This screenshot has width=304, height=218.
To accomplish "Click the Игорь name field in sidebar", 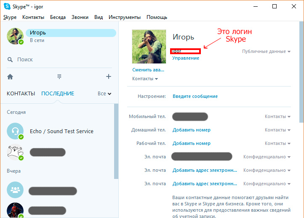I will [x=71, y=33].
